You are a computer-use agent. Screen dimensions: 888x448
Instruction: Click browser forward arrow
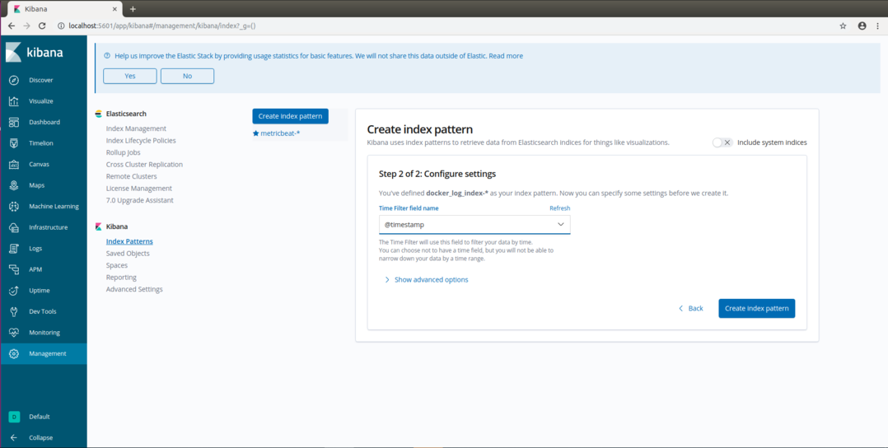click(26, 26)
